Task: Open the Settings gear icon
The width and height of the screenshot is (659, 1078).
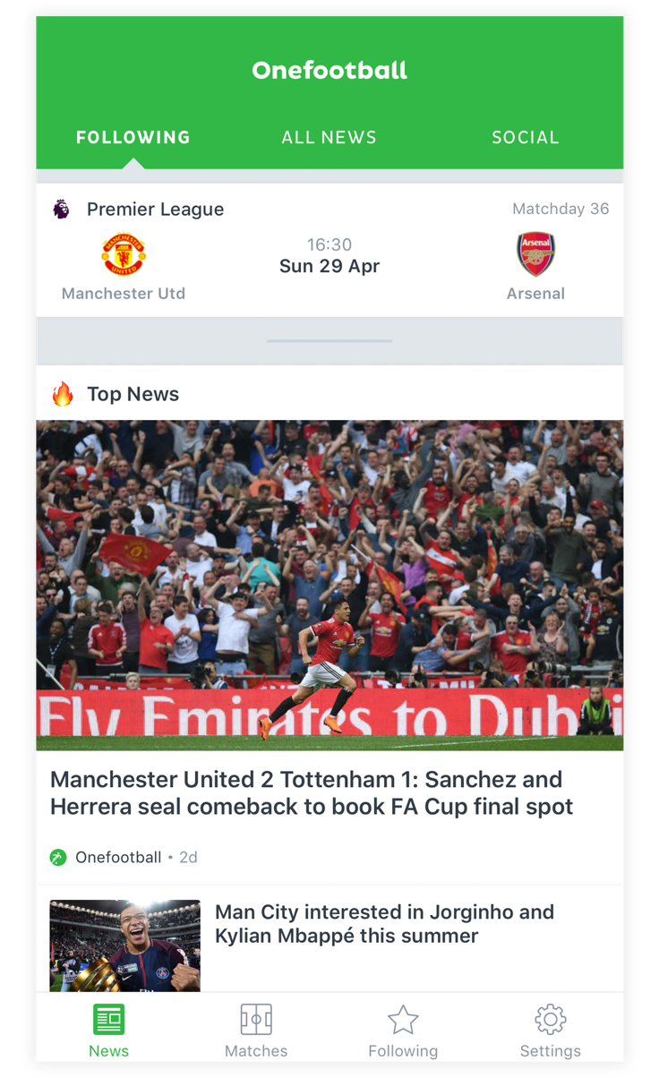Action: (x=550, y=1019)
